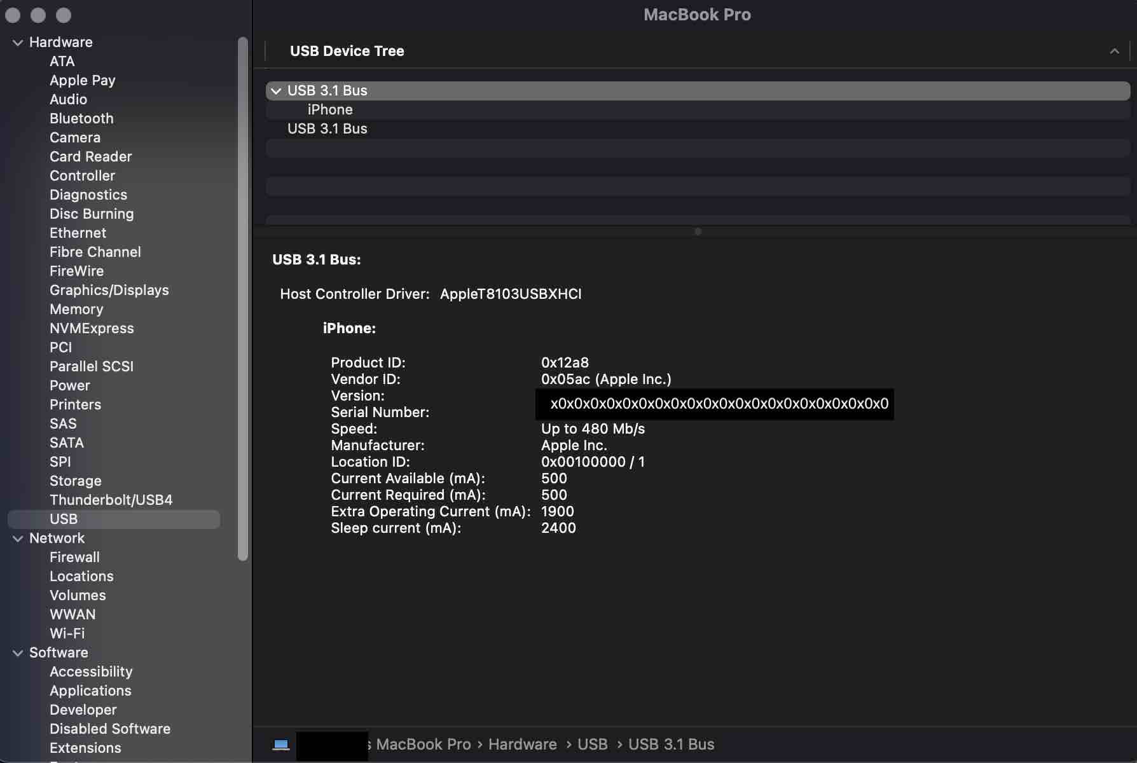
Task: Open Graphics/Displays information
Action: click(x=109, y=290)
